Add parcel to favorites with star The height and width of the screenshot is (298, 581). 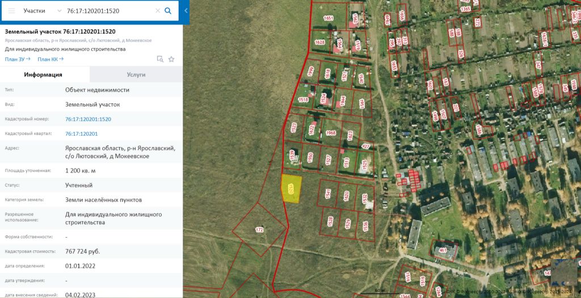[171, 59]
